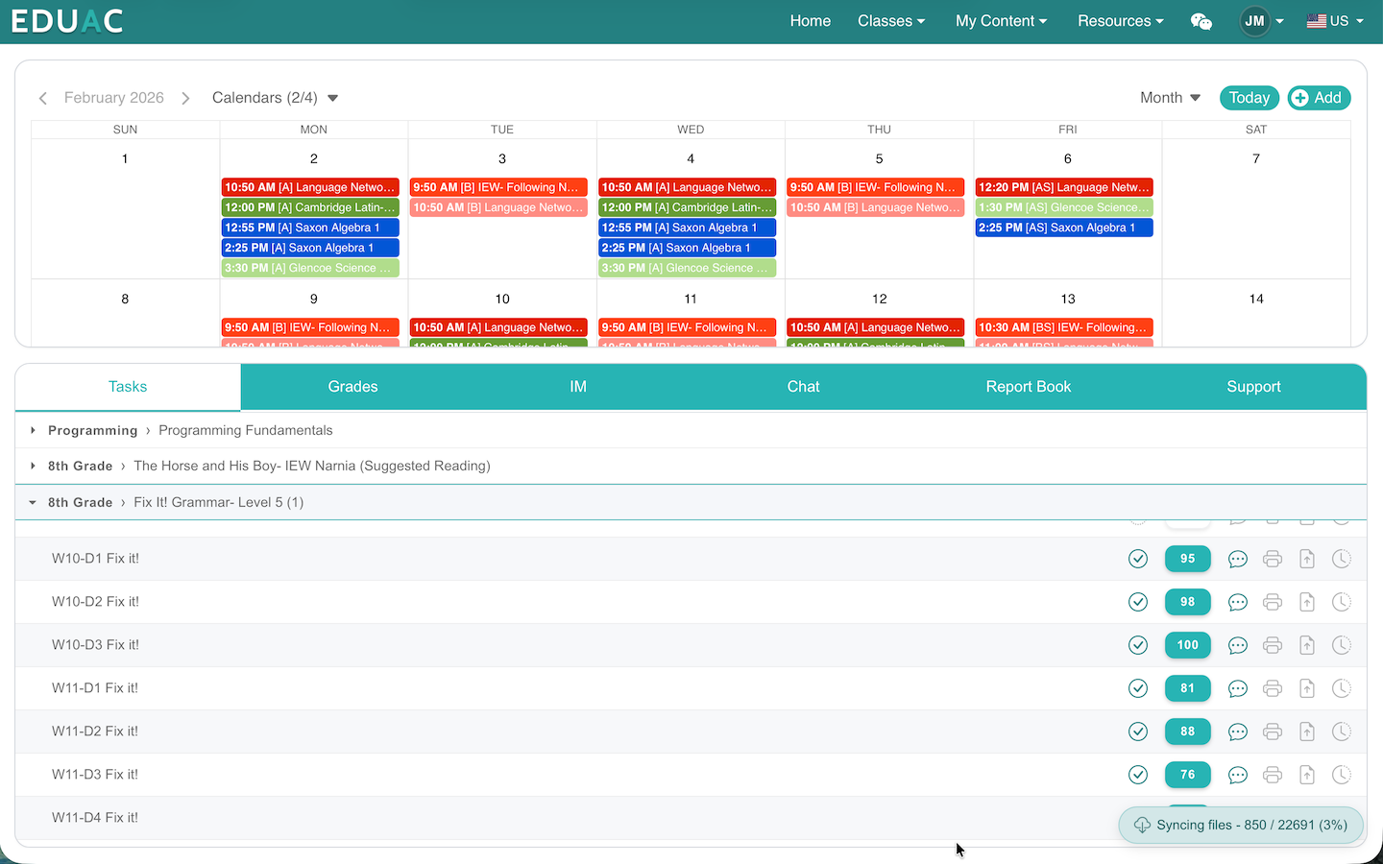Image resolution: width=1383 pixels, height=864 pixels.
Task: Select the Tasks tab
Action: 128,387
